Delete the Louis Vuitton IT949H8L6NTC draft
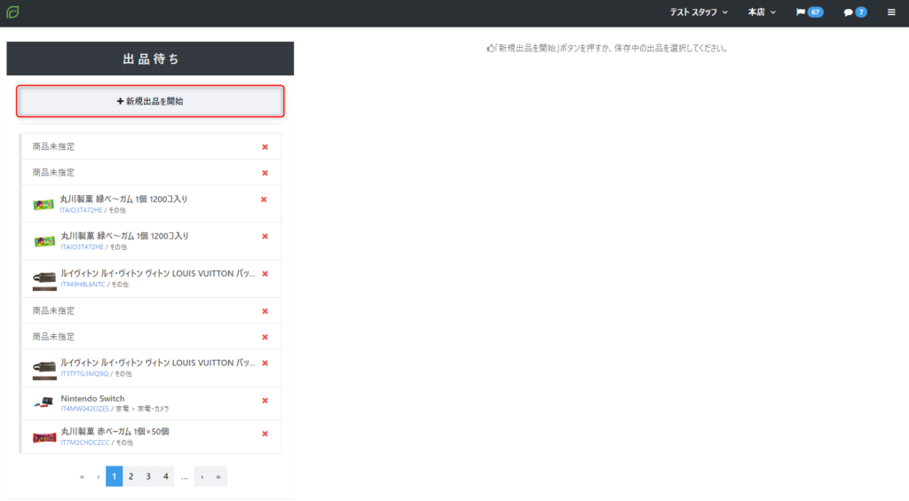Screen dimensions: 909x501 [265, 273]
